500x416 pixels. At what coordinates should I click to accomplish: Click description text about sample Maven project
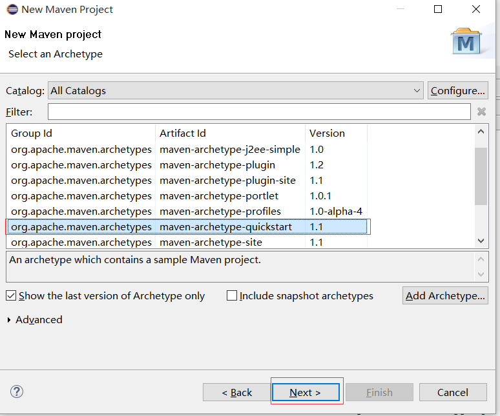point(135,260)
